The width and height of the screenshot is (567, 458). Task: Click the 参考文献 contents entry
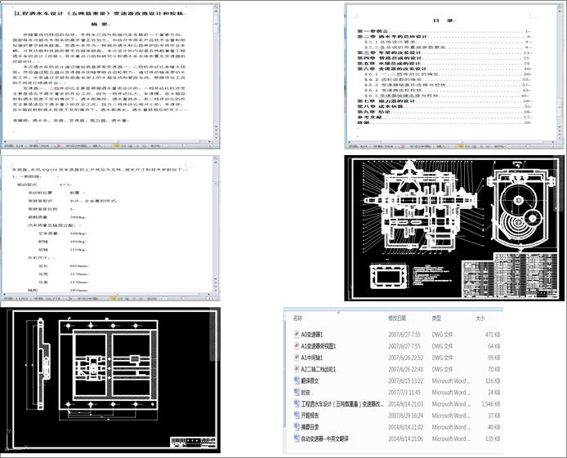click(444, 118)
